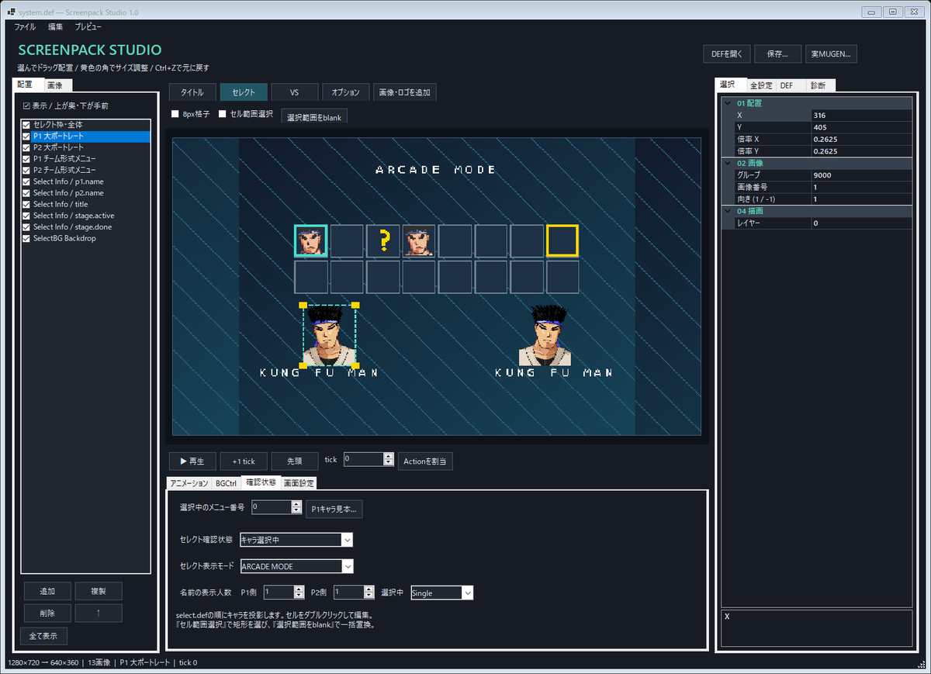Viewport: 931px width, 674px height.
Task: Switch to the タイトル screen tab
Action: tap(192, 92)
